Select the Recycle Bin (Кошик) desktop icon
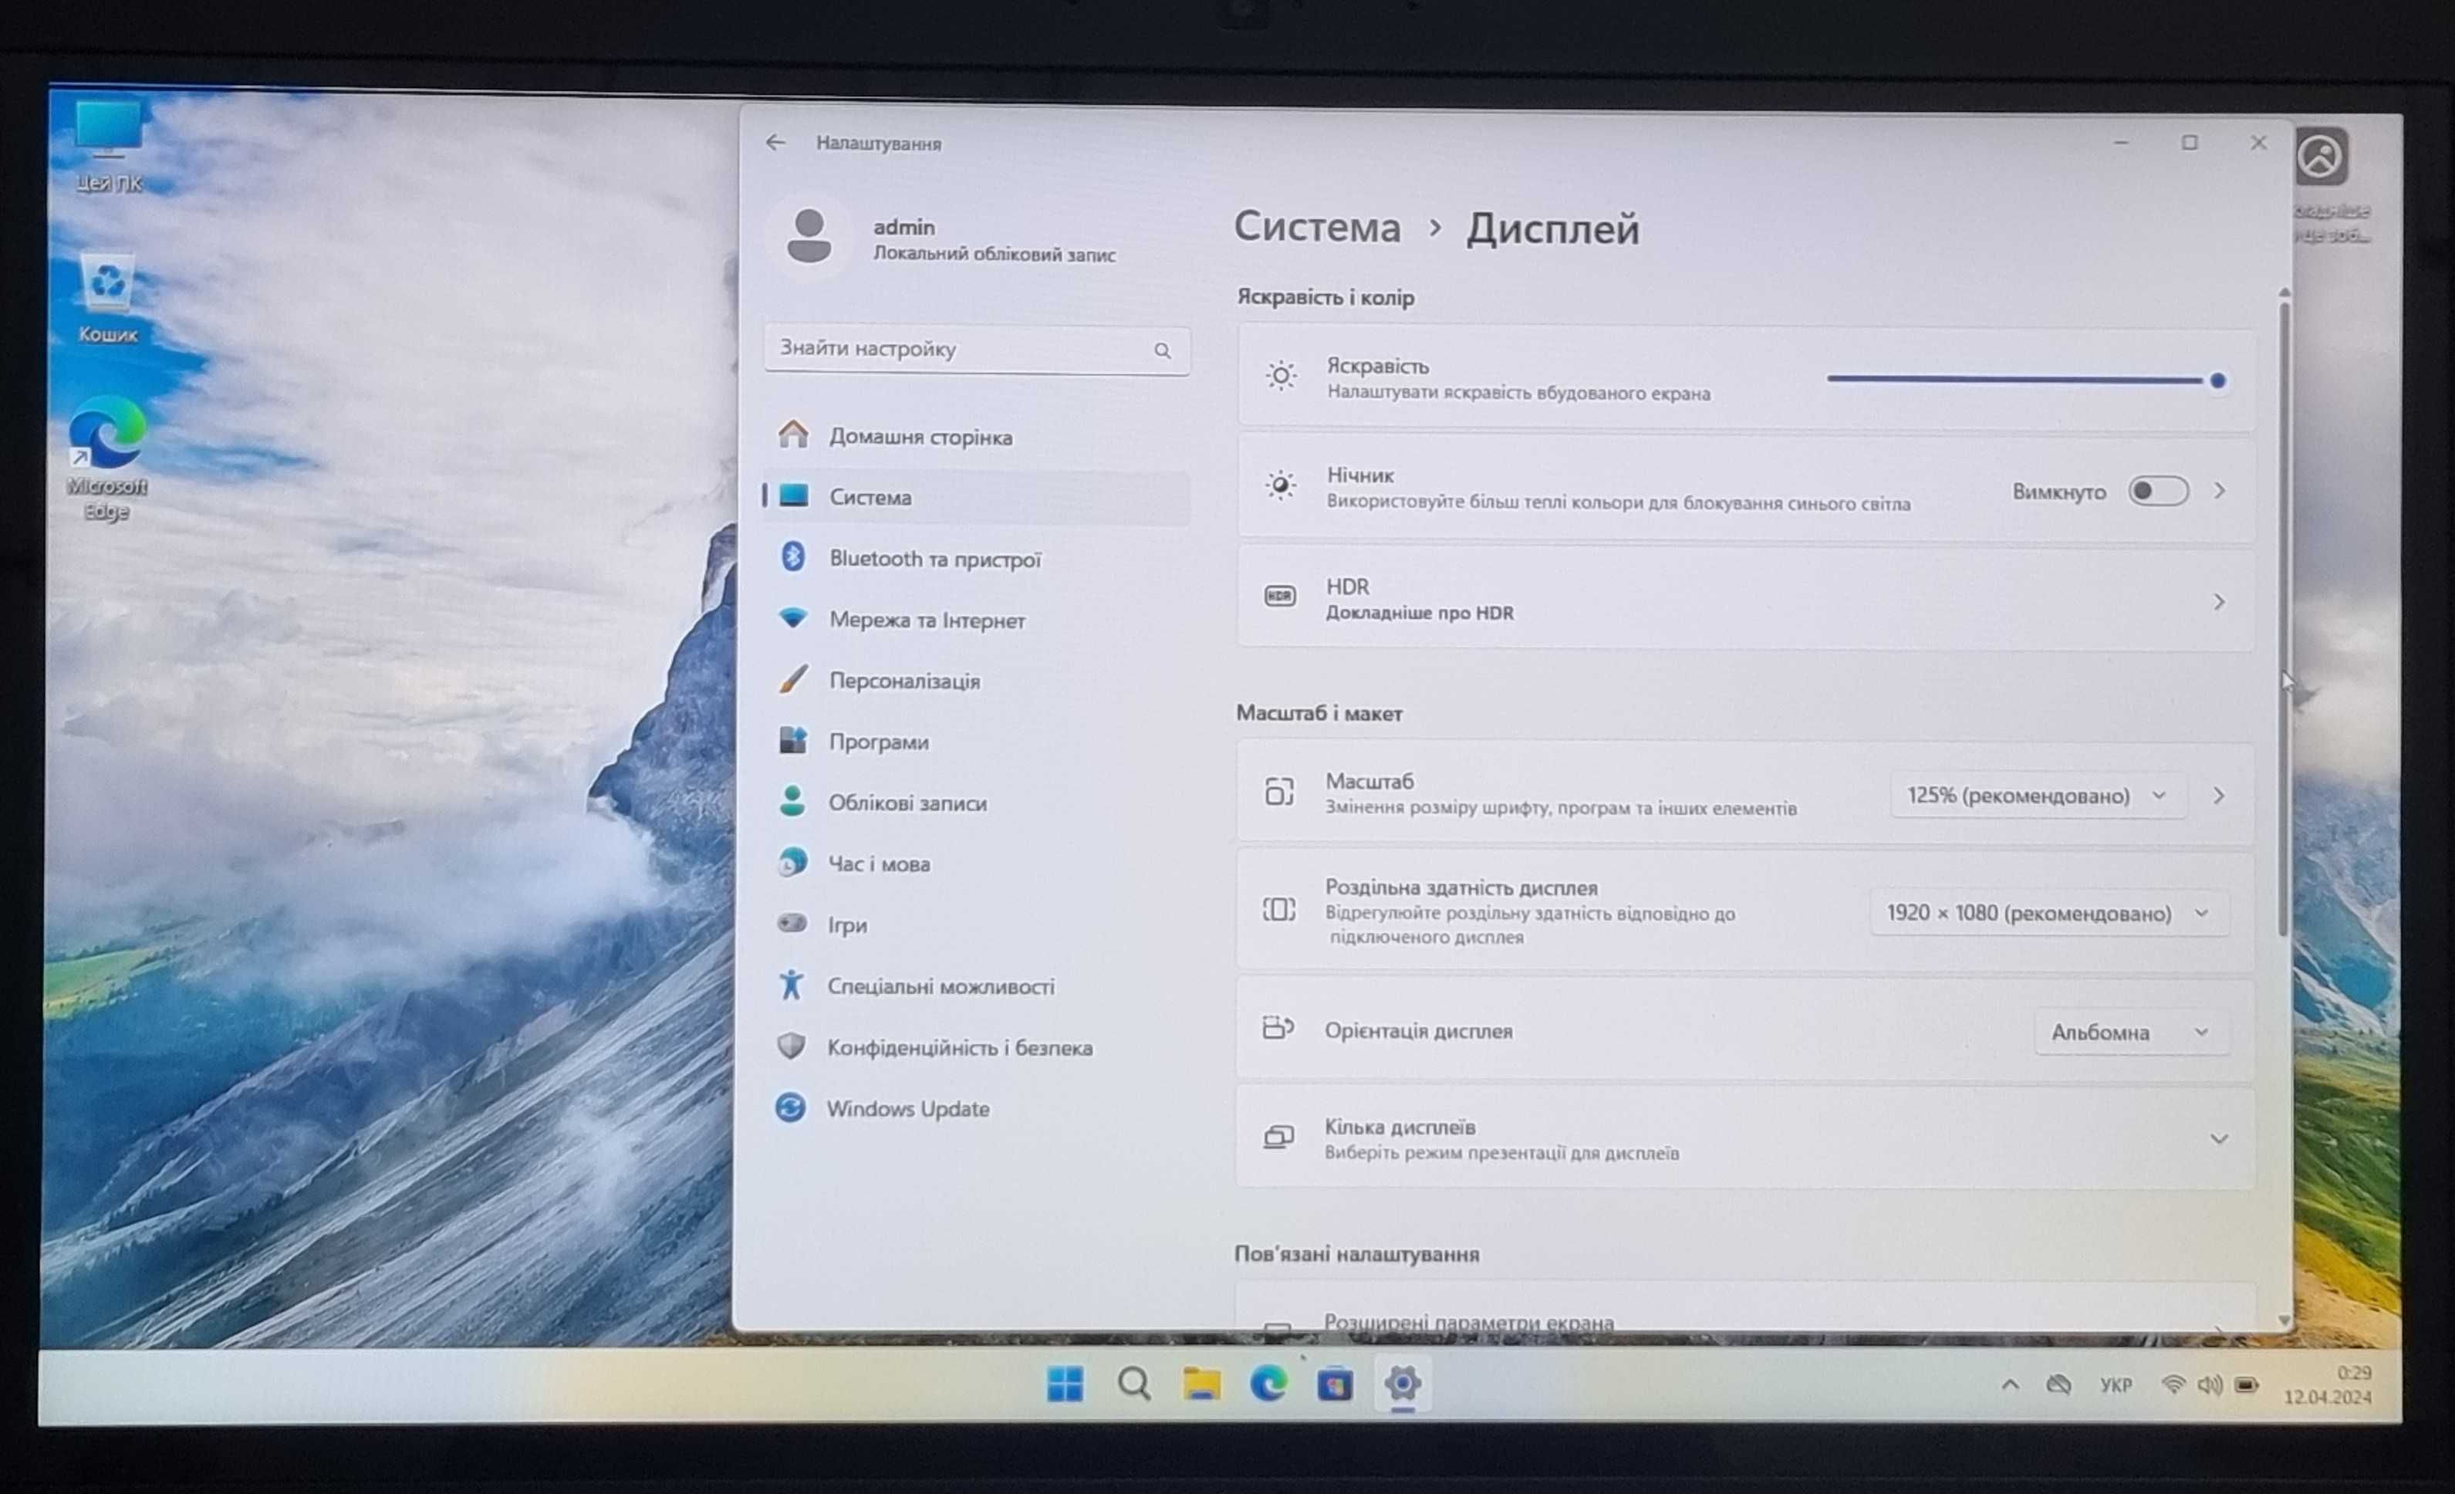 tap(107, 298)
